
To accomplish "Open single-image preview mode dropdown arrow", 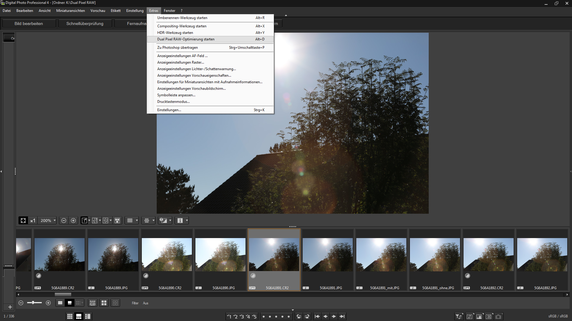I will [x=89, y=221].
